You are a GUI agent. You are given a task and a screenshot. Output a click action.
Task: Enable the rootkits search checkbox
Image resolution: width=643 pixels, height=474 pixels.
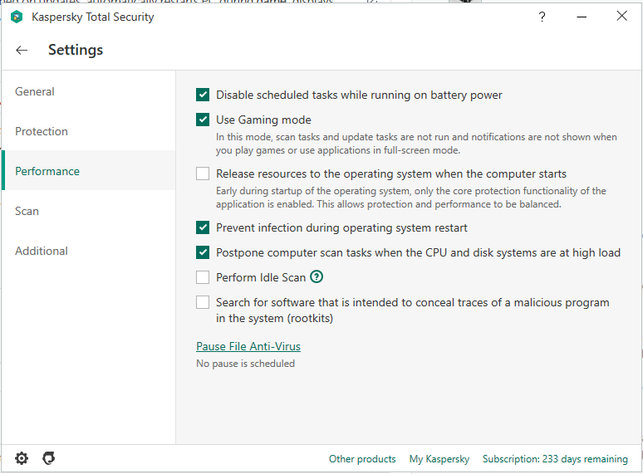coord(203,302)
